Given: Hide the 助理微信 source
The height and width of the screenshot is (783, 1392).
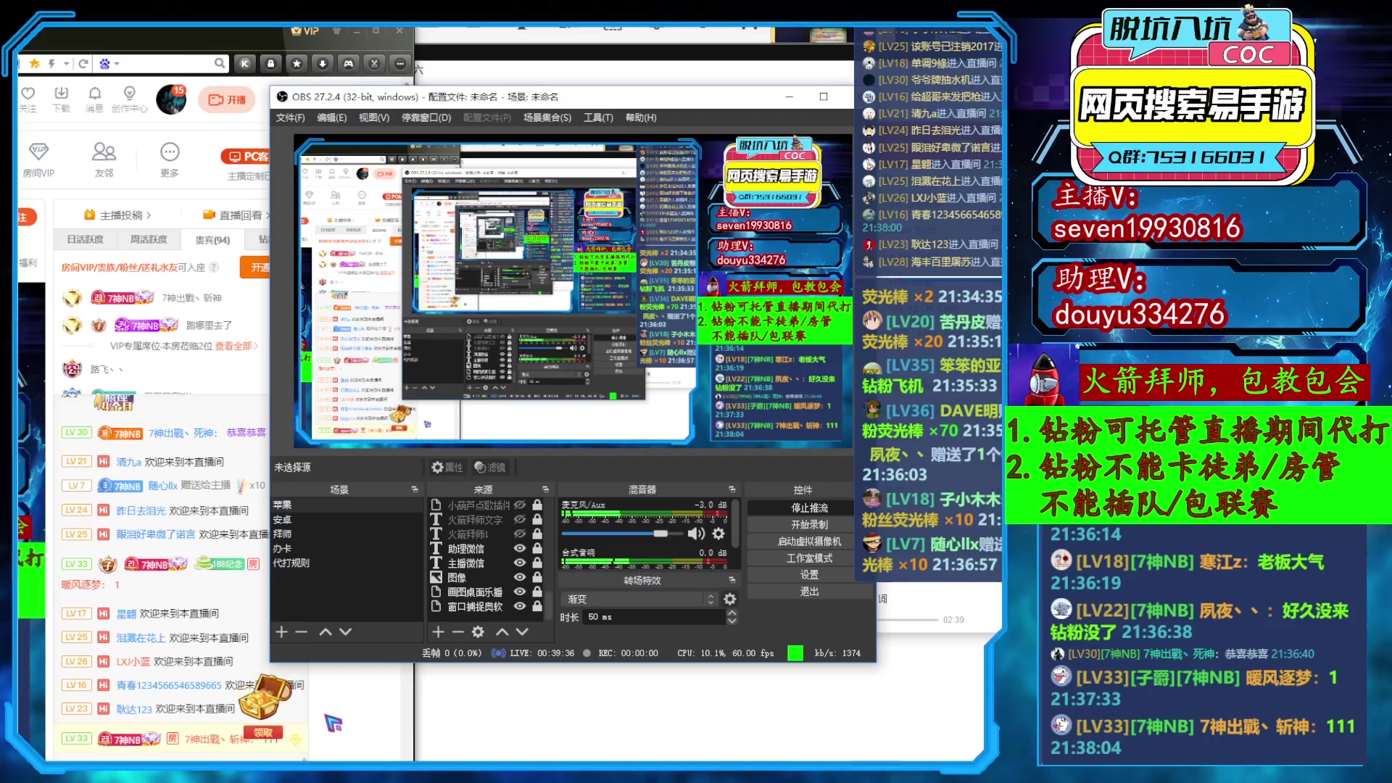Looking at the screenshot, I should point(520,548).
